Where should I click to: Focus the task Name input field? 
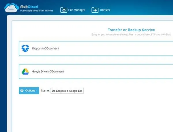click(67, 91)
